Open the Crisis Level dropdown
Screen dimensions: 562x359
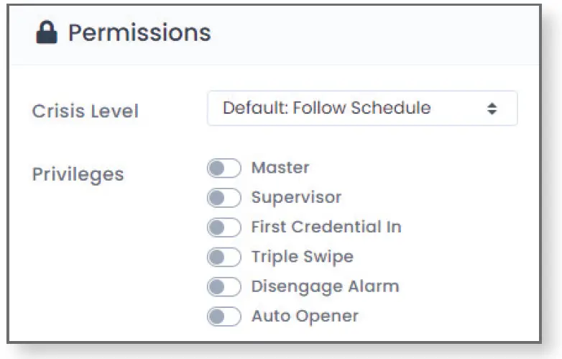361,109
